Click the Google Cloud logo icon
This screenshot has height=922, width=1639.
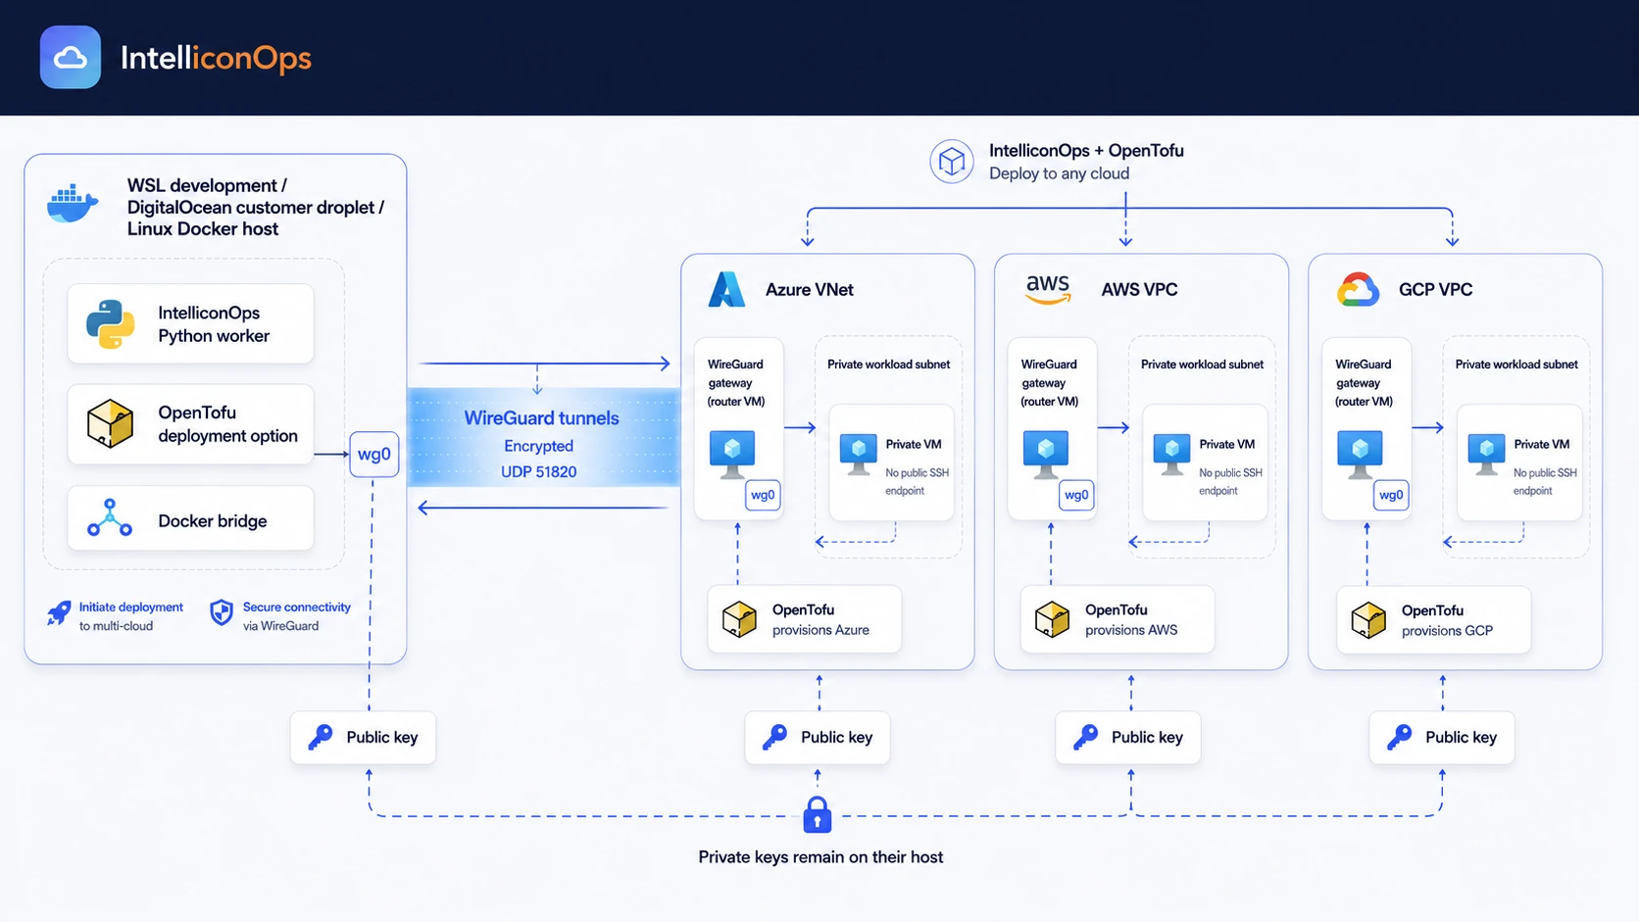1358,290
